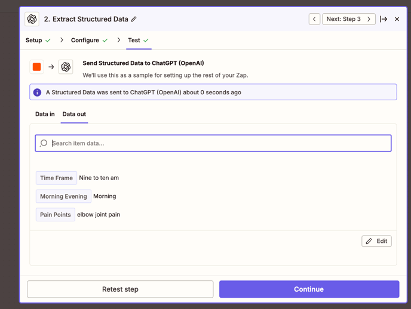Rename step using pencil icon
This screenshot has width=411, height=309.
pyautogui.click(x=134, y=19)
